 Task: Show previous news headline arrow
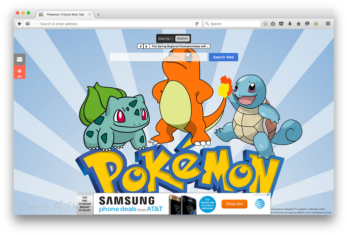pyautogui.click(x=141, y=46)
